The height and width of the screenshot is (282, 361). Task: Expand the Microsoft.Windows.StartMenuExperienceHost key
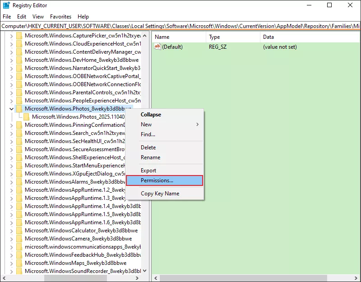point(11,166)
